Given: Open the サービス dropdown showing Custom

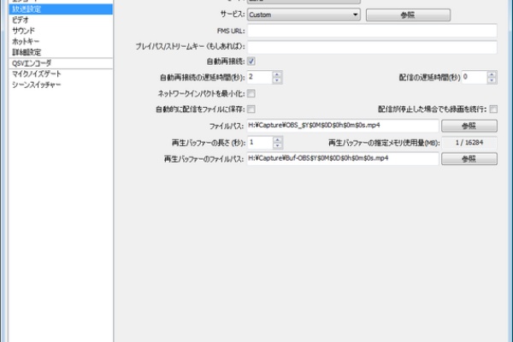Looking at the screenshot, I should click(x=304, y=15).
